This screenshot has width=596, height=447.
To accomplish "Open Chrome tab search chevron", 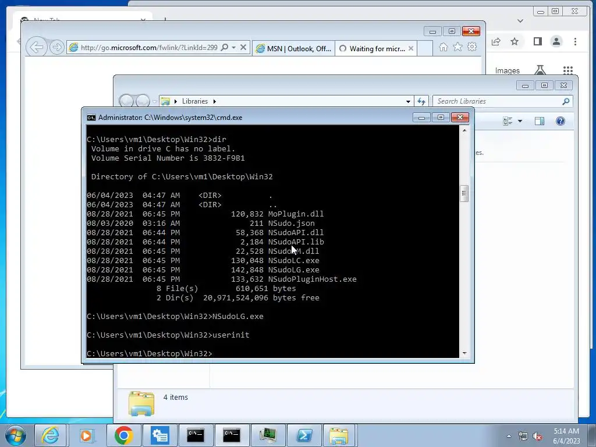I will tap(520, 21).
